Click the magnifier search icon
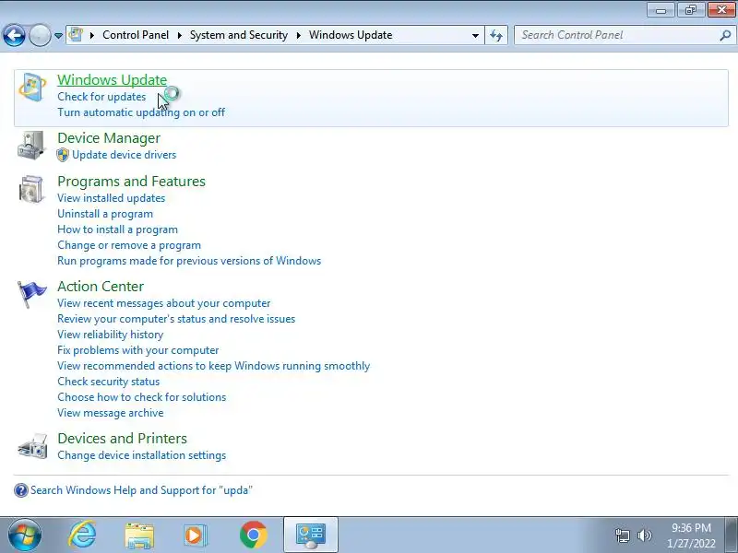 coord(725,35)
